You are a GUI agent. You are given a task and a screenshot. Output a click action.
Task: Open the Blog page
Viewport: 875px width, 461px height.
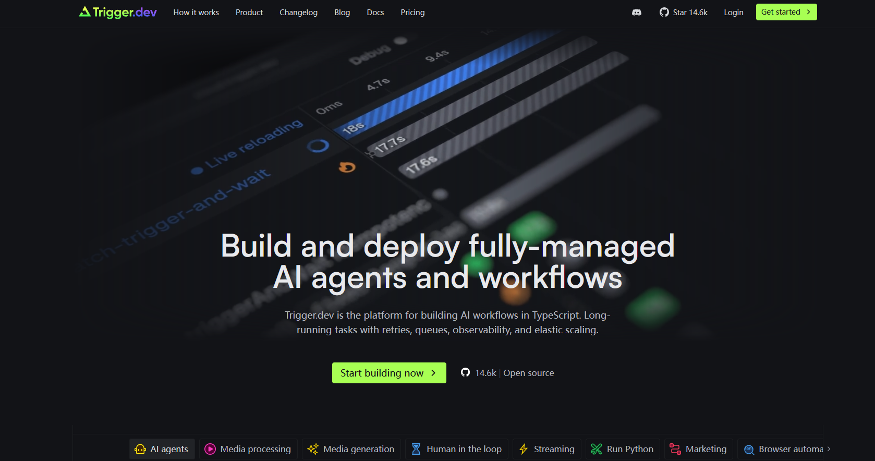(342, 13)
